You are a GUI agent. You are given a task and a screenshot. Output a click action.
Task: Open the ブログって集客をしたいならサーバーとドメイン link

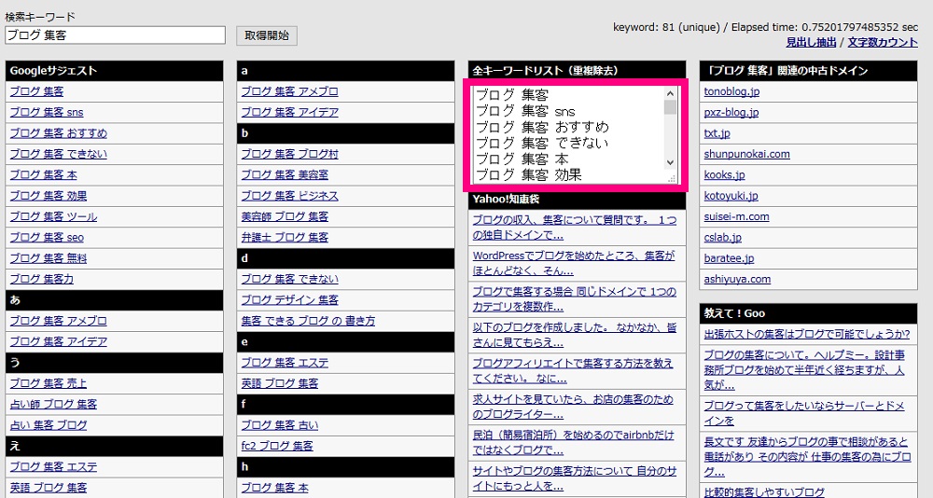[x=804, y=413]
